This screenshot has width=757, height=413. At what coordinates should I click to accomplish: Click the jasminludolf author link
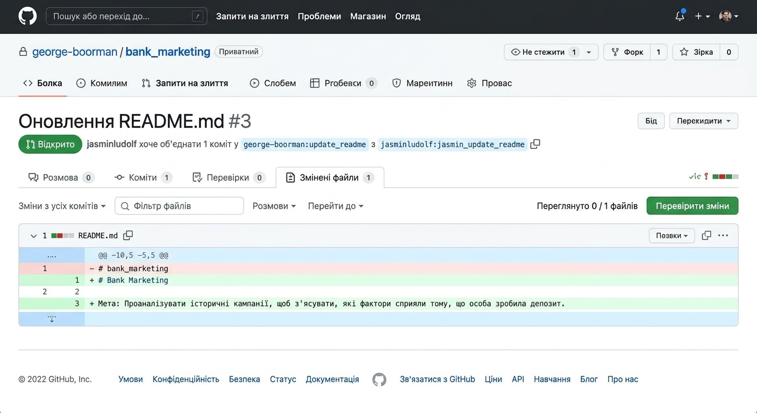(112, 144)
